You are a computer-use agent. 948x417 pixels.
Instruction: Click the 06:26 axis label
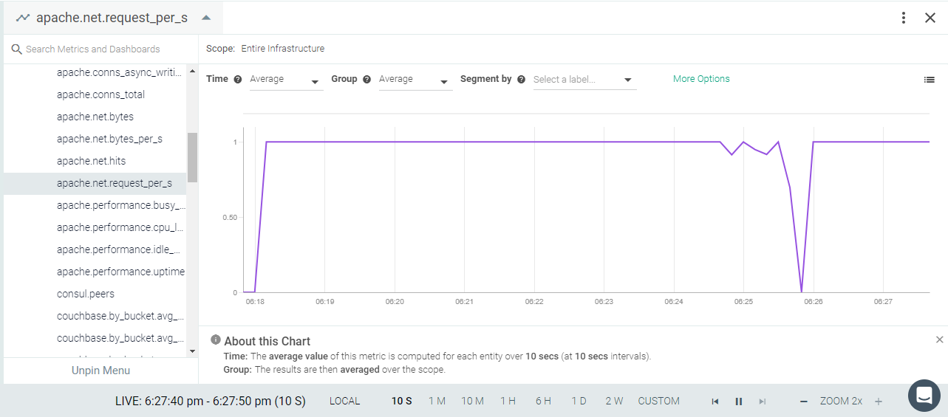[814, 302]
